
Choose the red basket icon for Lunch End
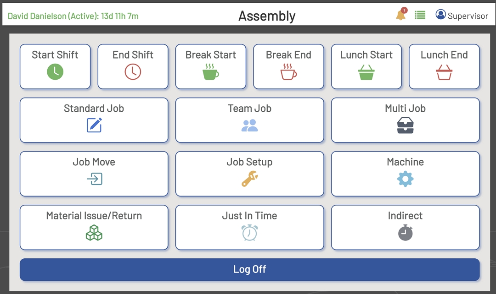[444, 72]
